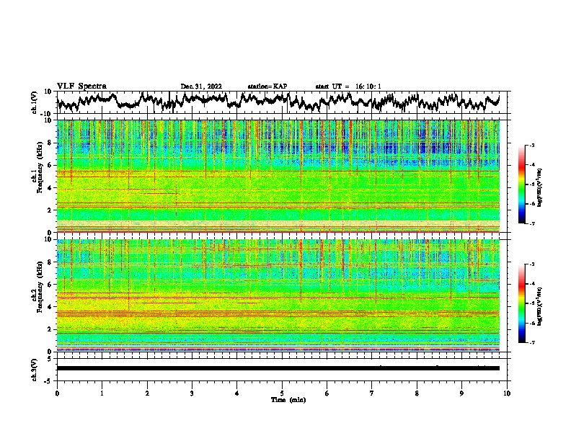Click the time axis tick label "5"

pyautogui.click(x=282, y=393)
